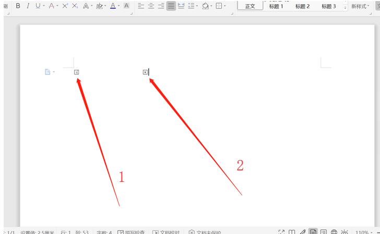Toggle 拼写检查 in the status bar

click(x=131, y=232)
